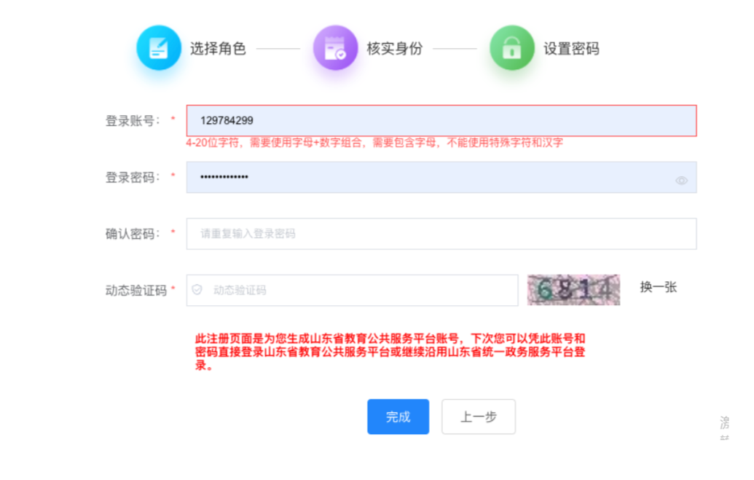The image size is (754, 480).
Task: Click the purple 核实身份 step icon
Action: [335, 48]
